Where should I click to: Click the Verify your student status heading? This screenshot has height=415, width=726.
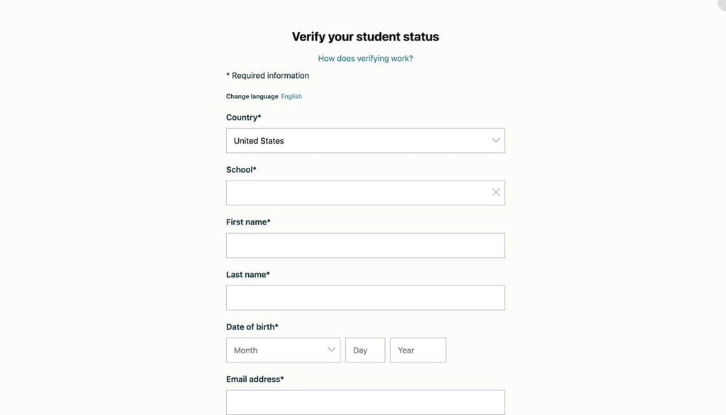364,36
